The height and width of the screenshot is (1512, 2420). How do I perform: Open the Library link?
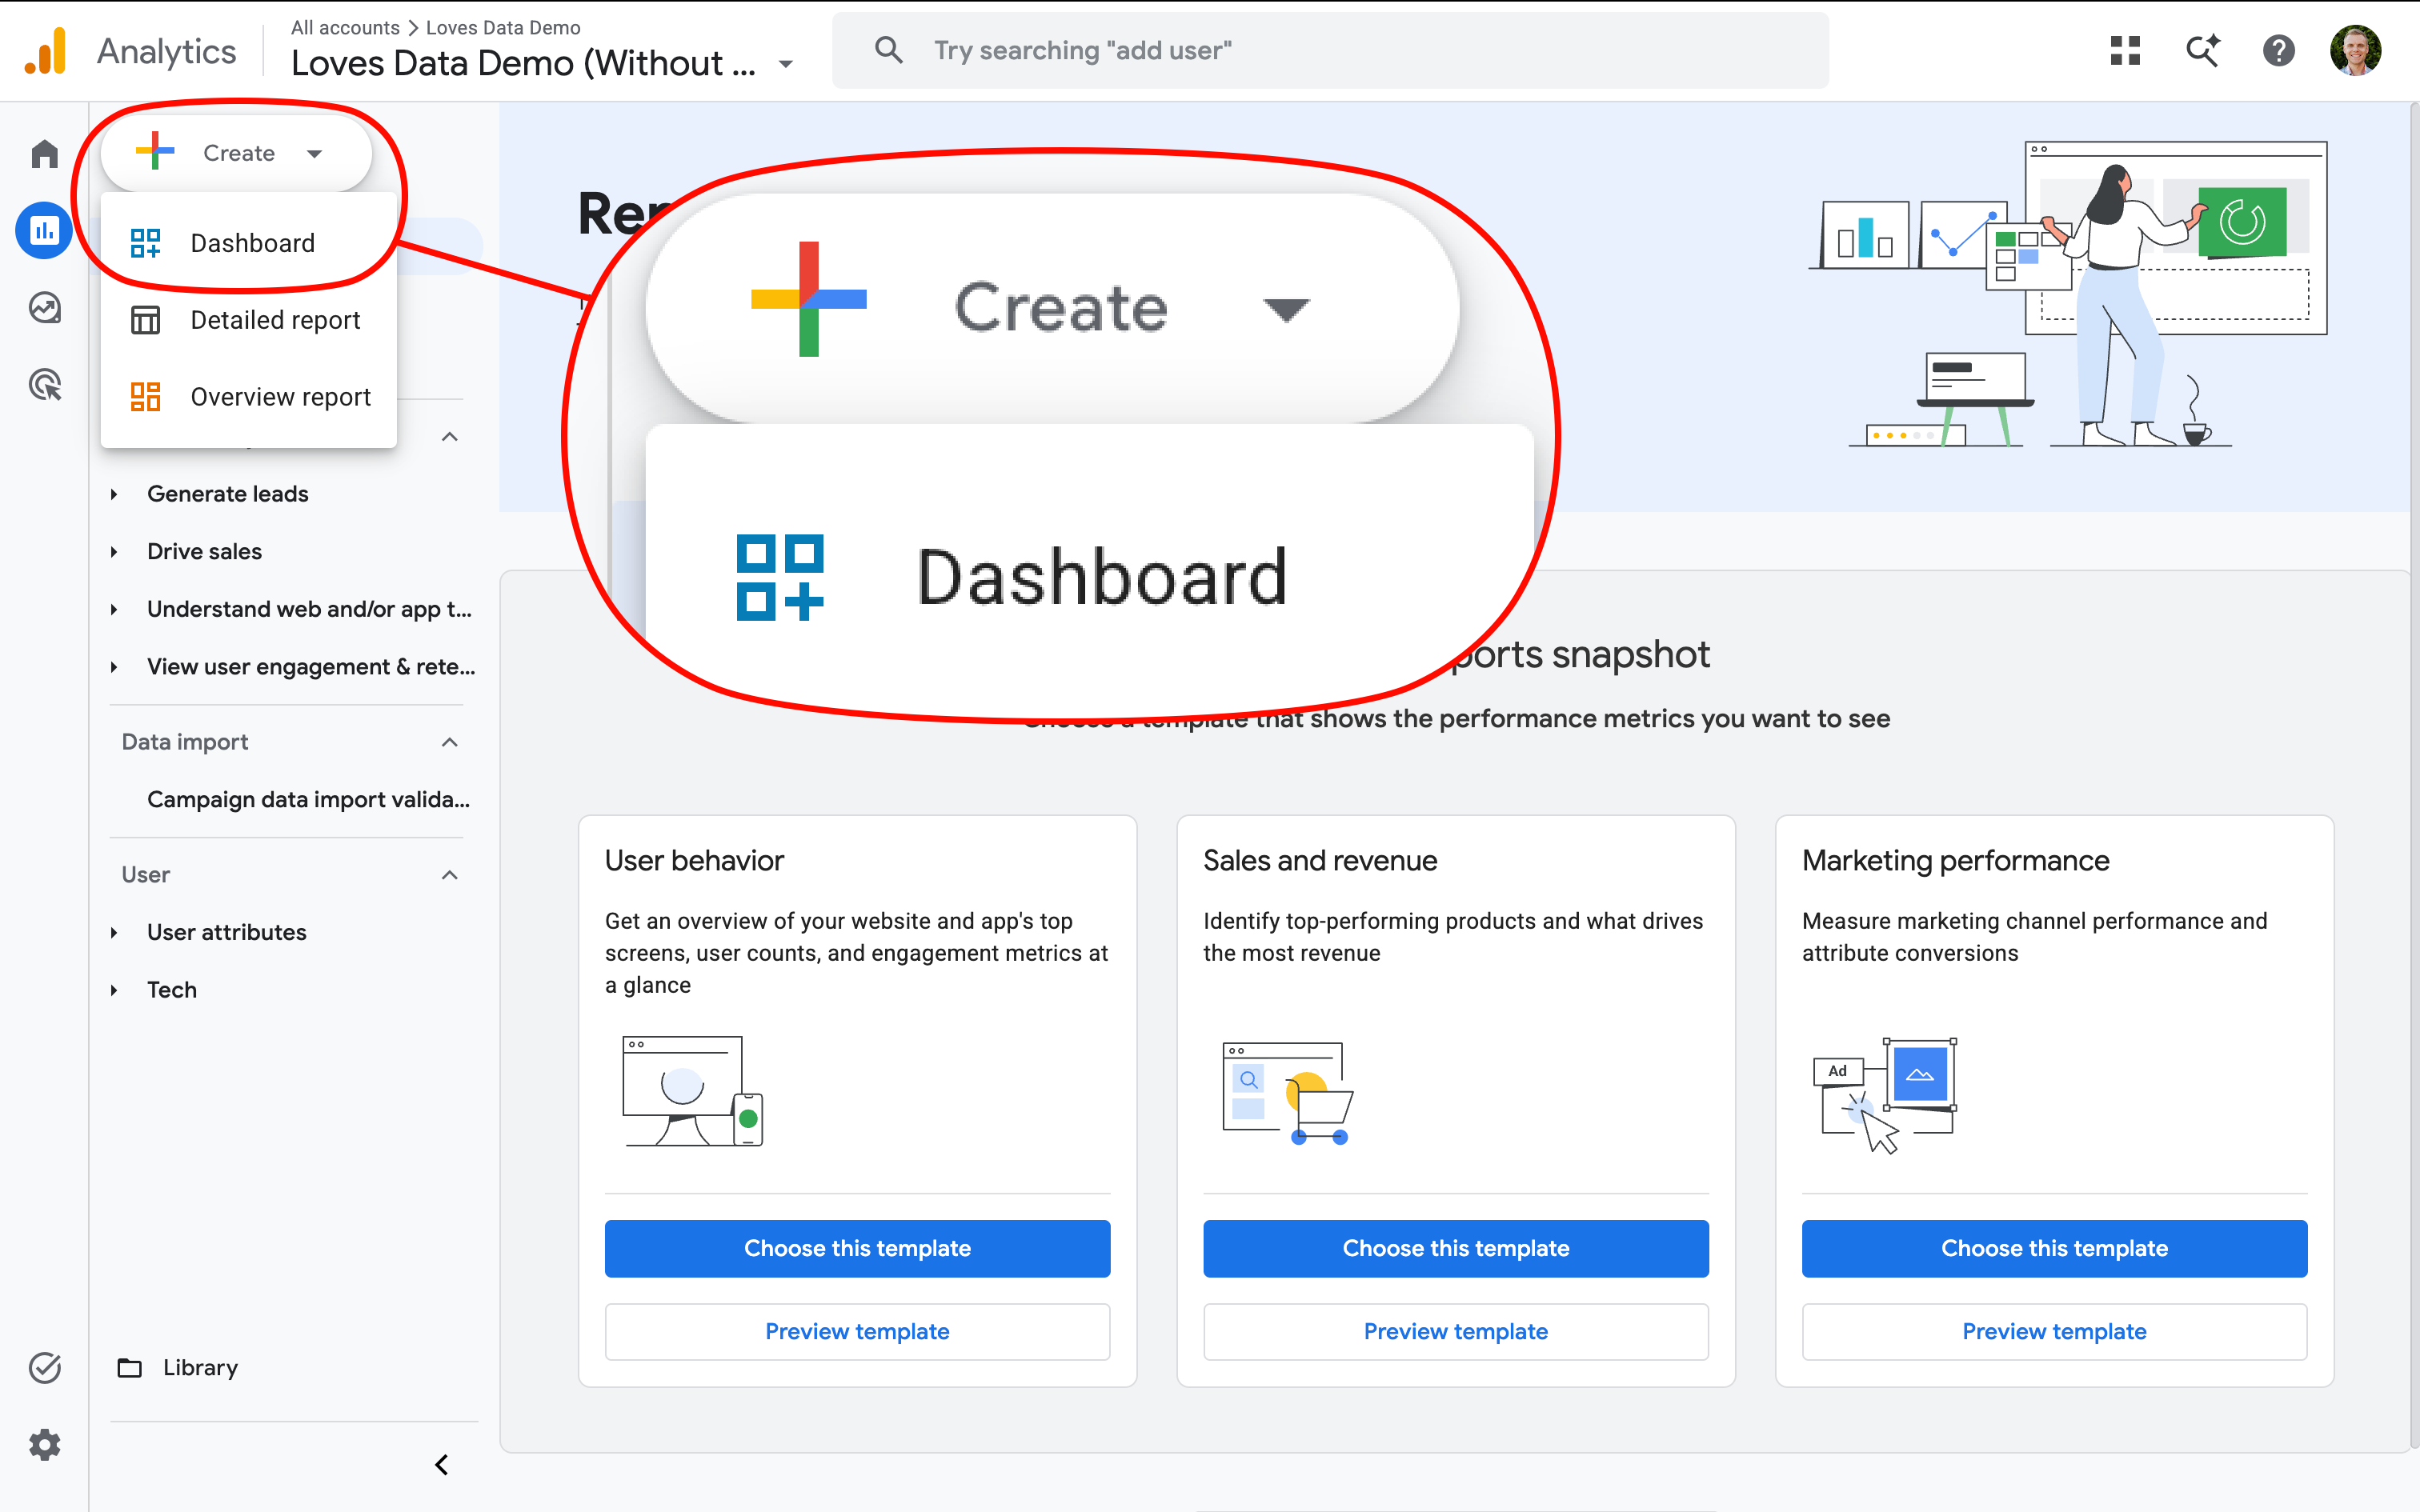coord(200,1367)
